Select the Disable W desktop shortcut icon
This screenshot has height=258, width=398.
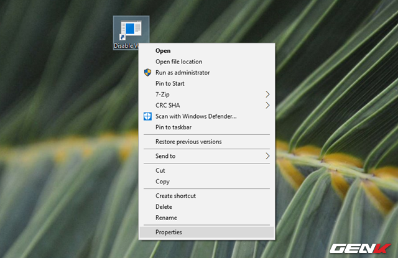131,32
